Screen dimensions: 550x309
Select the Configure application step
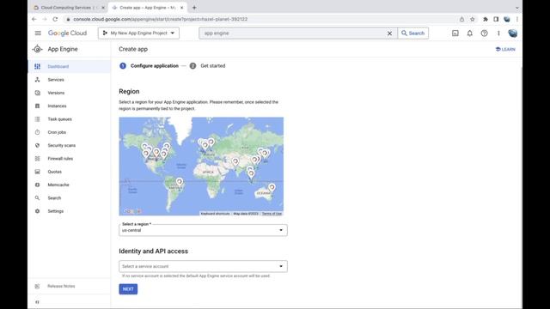coord(149,66)
